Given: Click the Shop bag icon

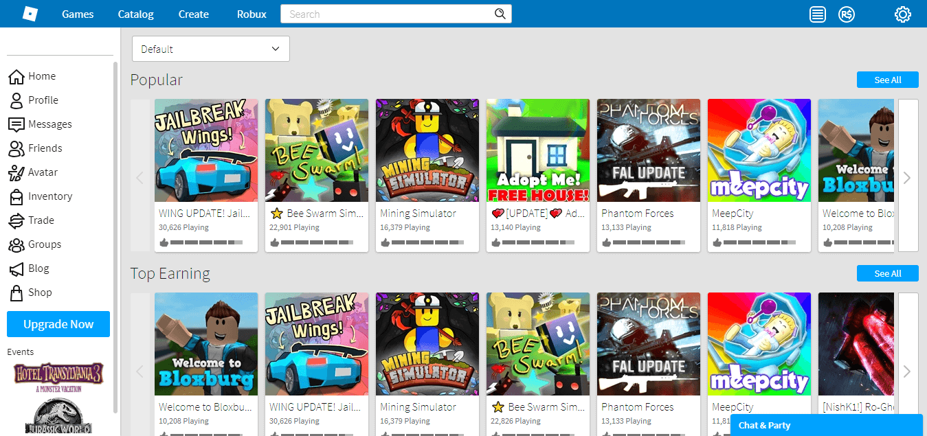Looking at the screenshot, I should coord(16,293).
